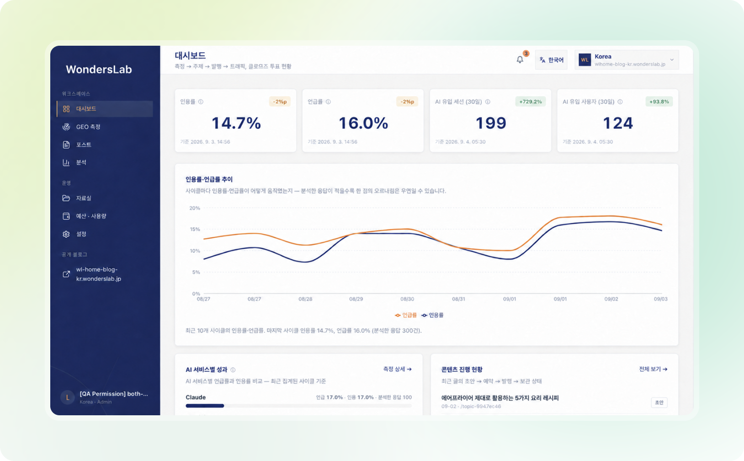The width and height of the screenshot is (744, 461).
Task: Click the GEO 측정 target icon
Action: tap(66, 127)
